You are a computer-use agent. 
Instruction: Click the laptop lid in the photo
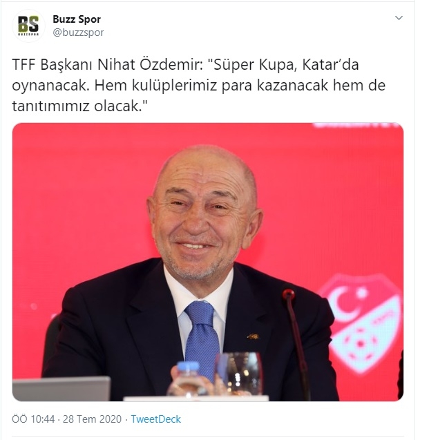61,389
